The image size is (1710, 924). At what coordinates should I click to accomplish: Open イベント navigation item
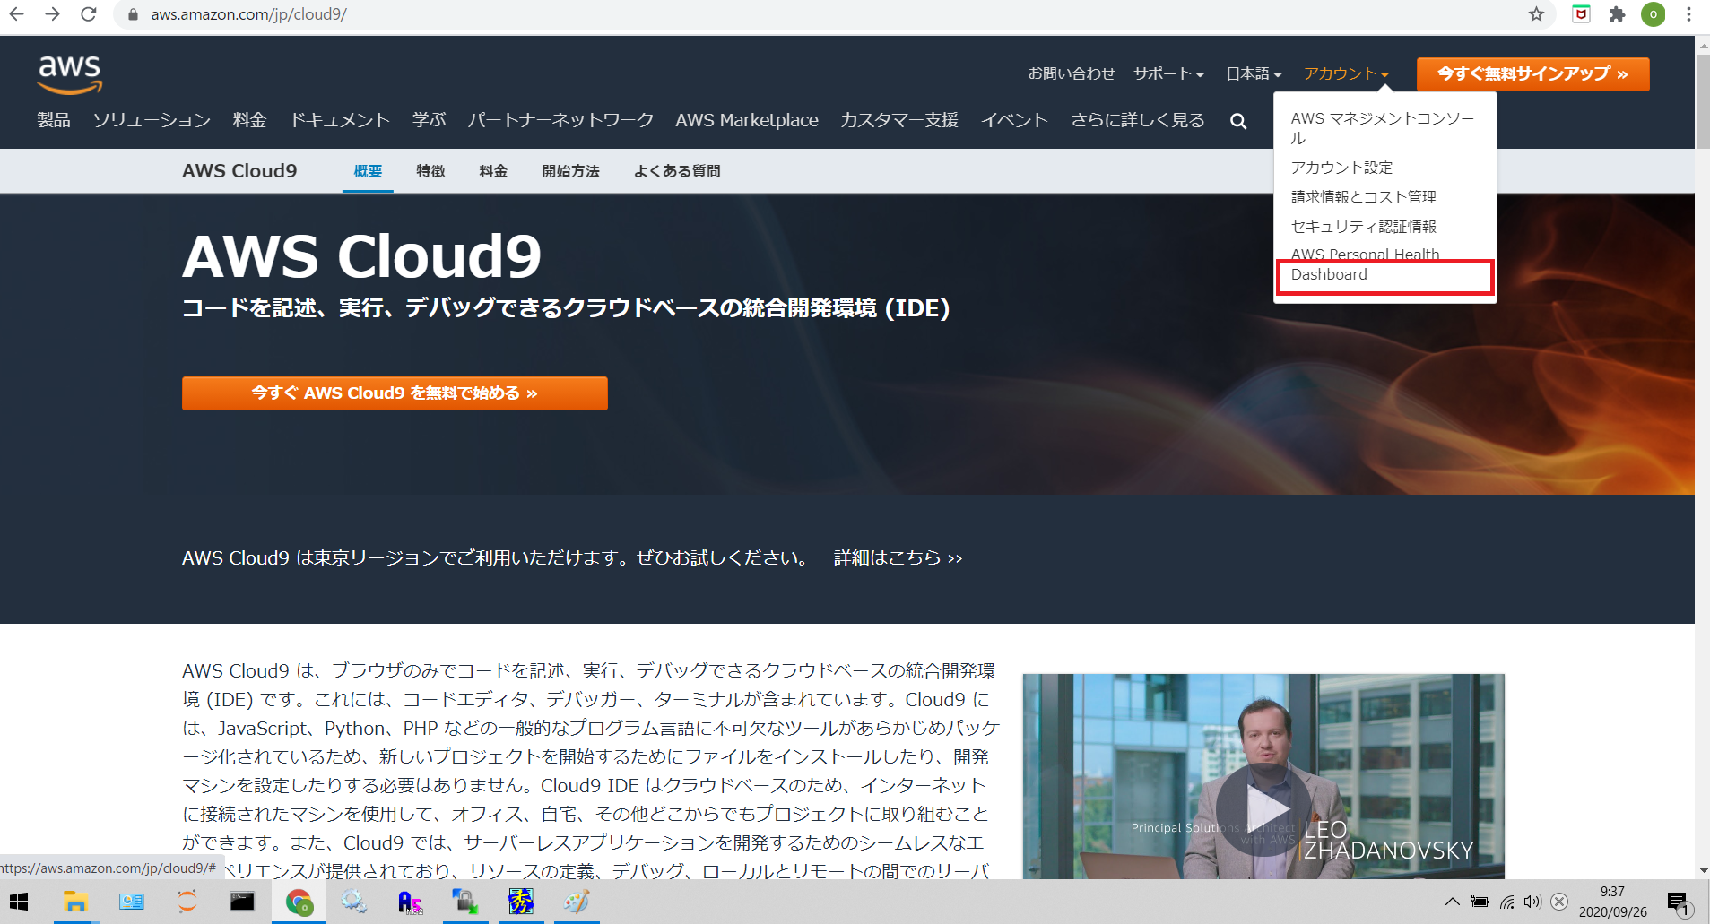coord(1014,120)
